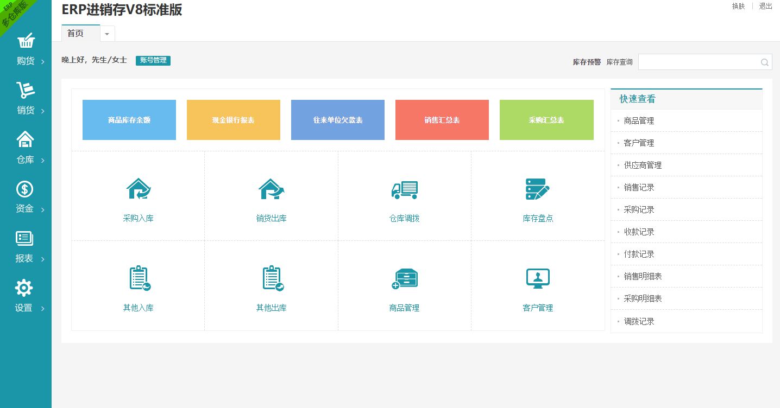Click the 库存查询 search input field
This screenshot has width=780, height=408.
click(x=698, y=62)
